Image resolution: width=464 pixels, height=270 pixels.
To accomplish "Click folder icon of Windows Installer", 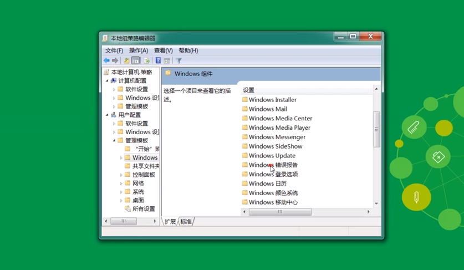I will point(244,99).
